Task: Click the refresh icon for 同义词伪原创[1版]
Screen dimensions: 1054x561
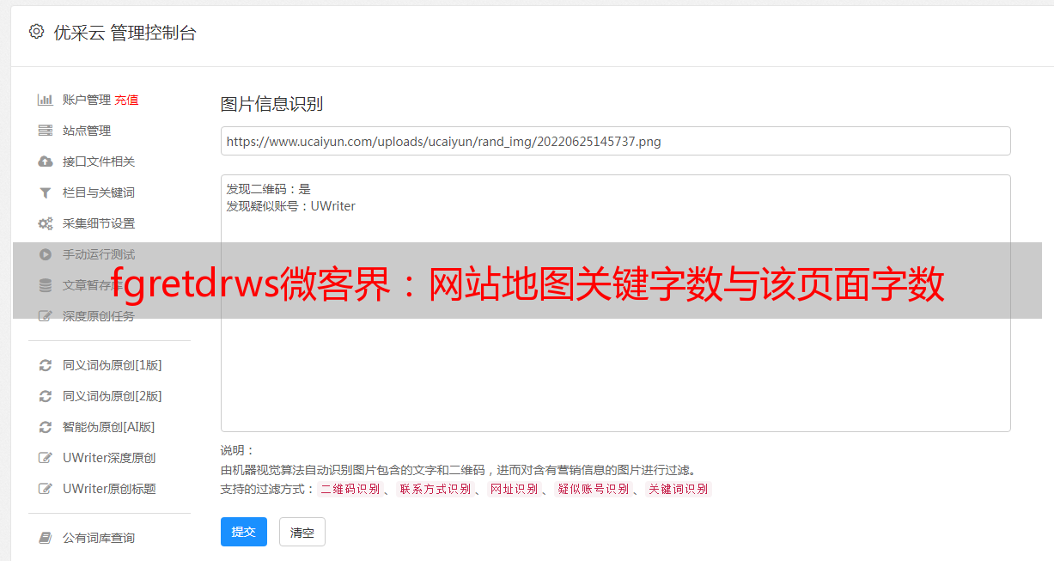Action: pos(46,365)
